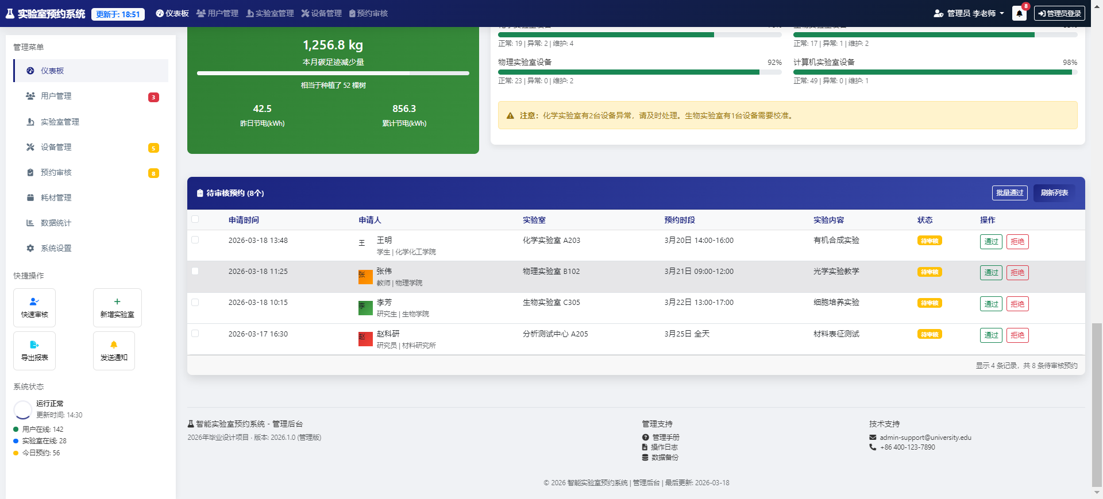Click the 发送通知 bell icon

coord(114,345)
